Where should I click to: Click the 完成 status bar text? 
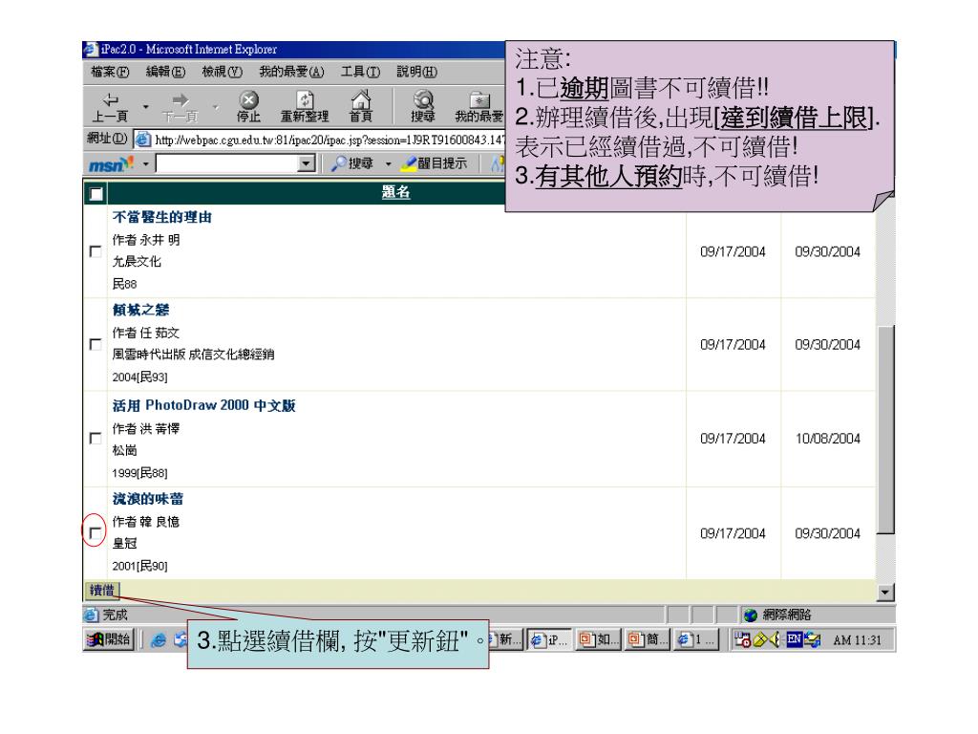pos(115,615)
